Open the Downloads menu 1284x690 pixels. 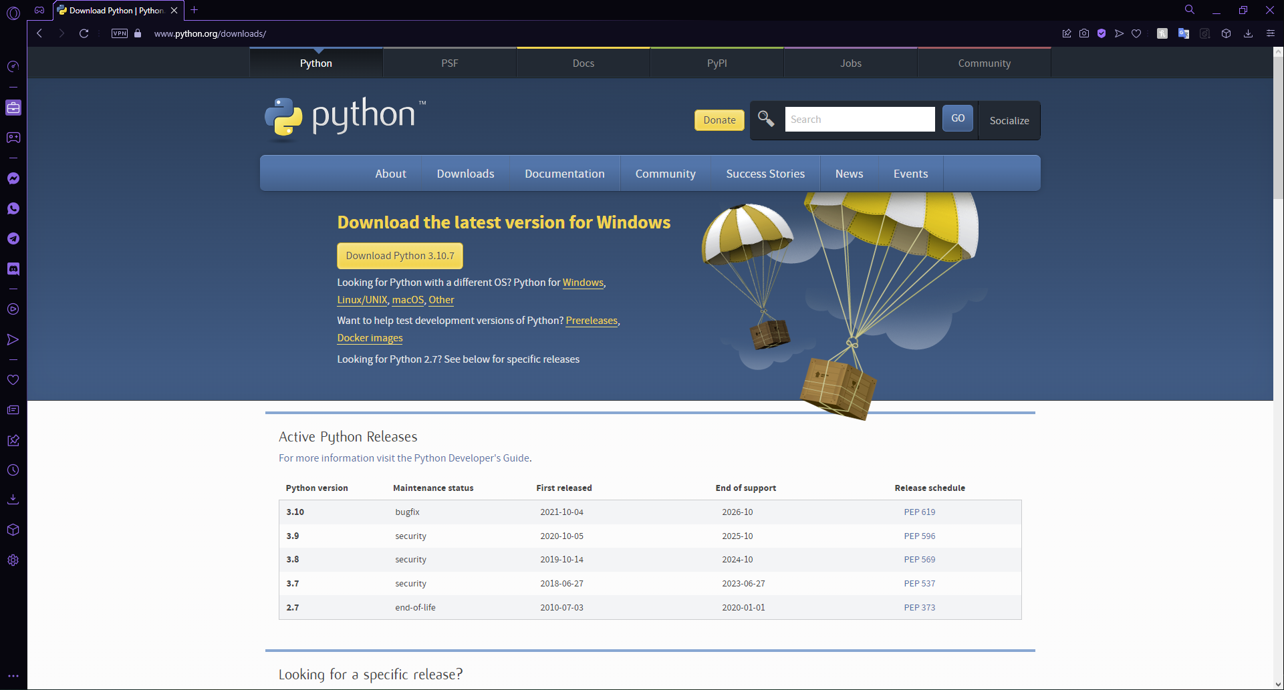(x=465, y=174)
